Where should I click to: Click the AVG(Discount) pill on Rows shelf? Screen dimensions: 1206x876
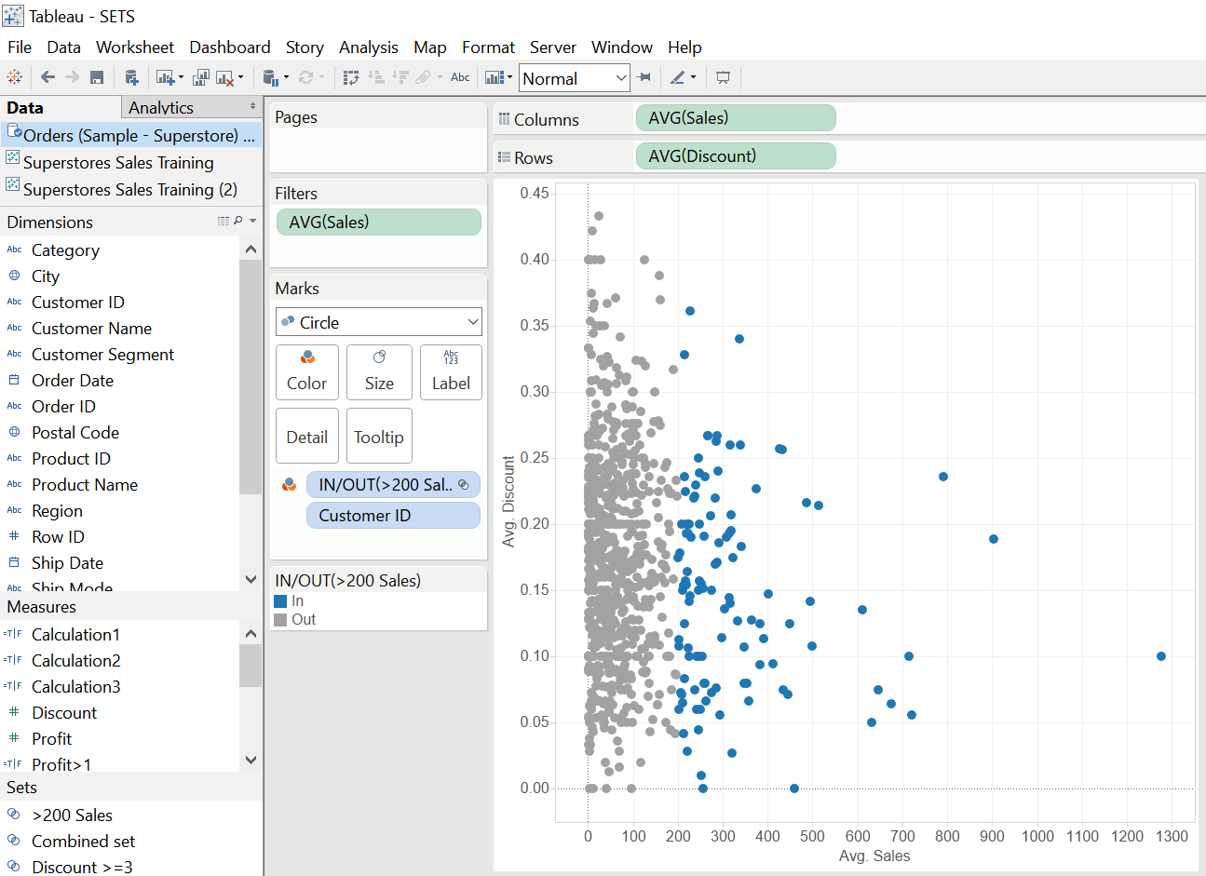pyautogui.click(x=736, y=156)
